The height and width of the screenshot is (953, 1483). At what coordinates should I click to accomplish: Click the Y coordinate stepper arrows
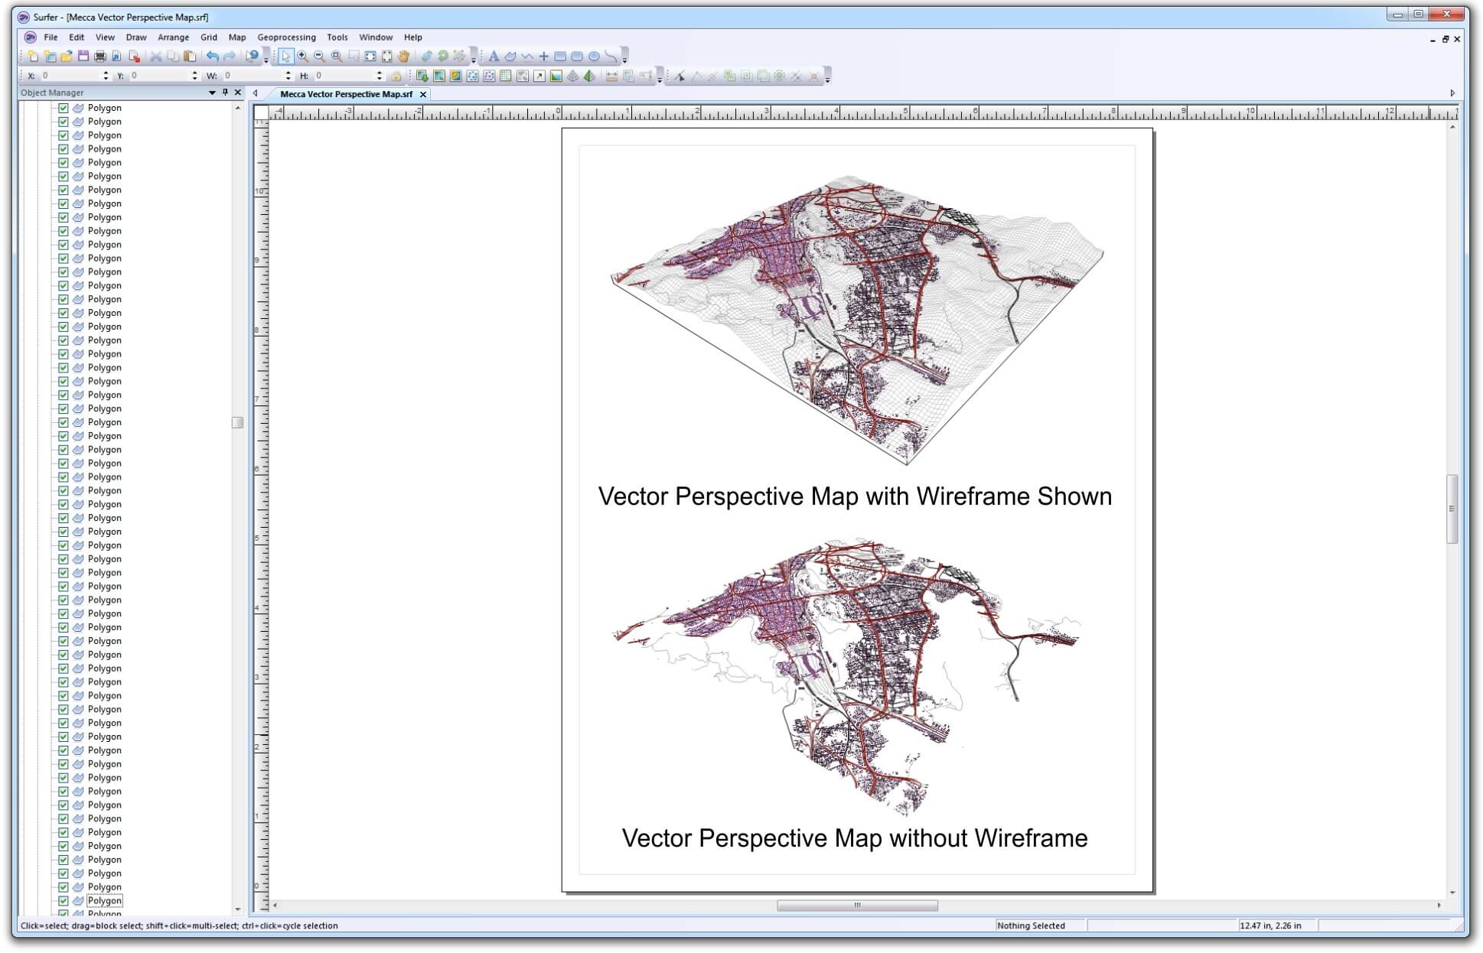(x=195, y=76)
